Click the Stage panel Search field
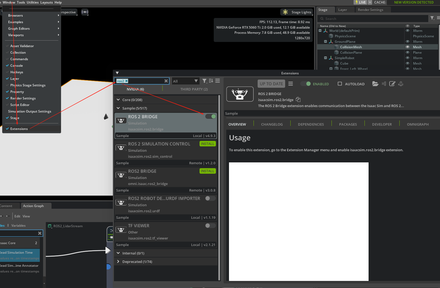440x288 pixels. coord(373,19)
